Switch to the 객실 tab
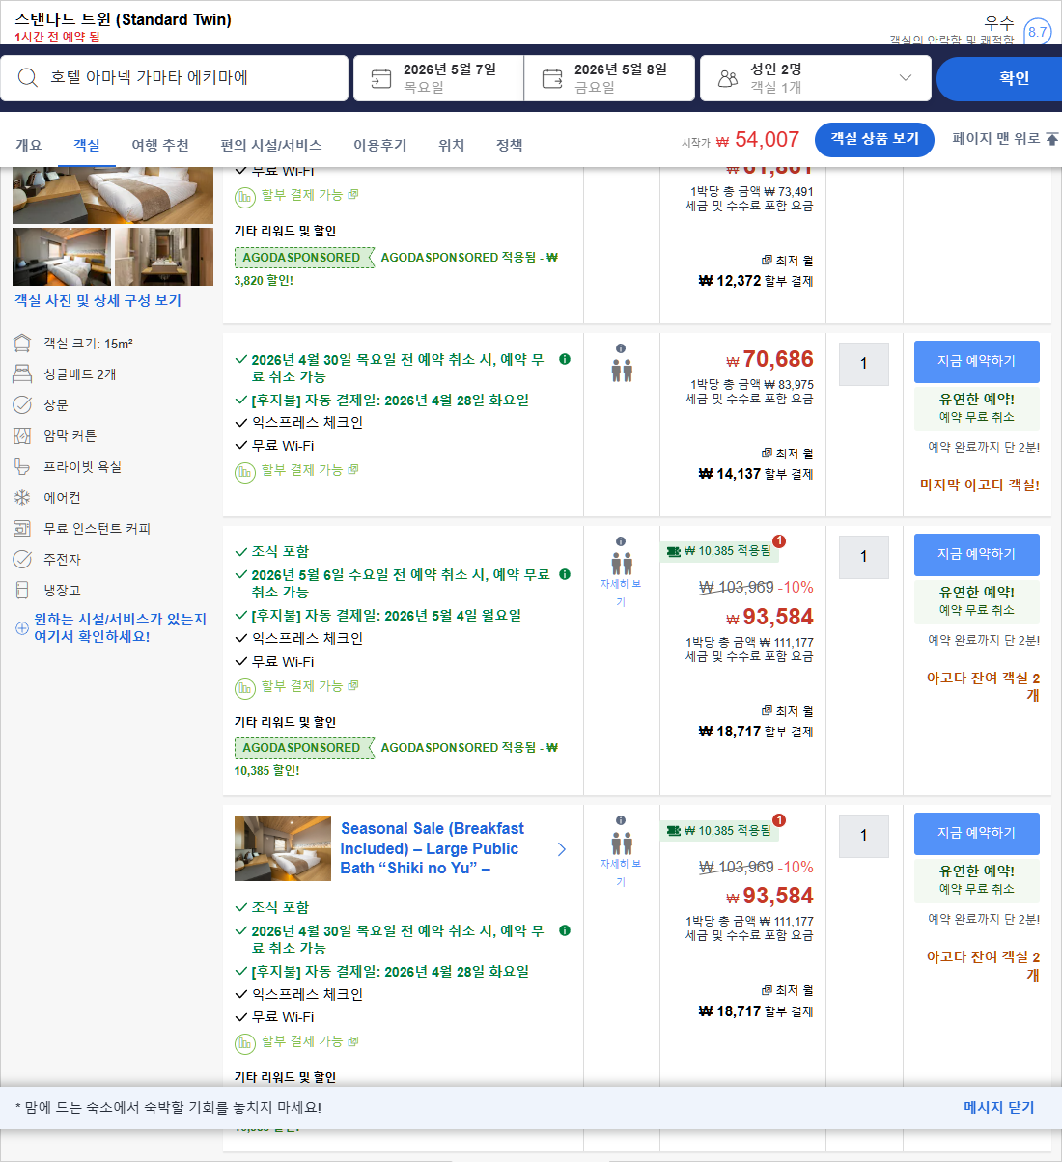The image size is (1062, 1162). pyautogui.click(x=87, y=145)
